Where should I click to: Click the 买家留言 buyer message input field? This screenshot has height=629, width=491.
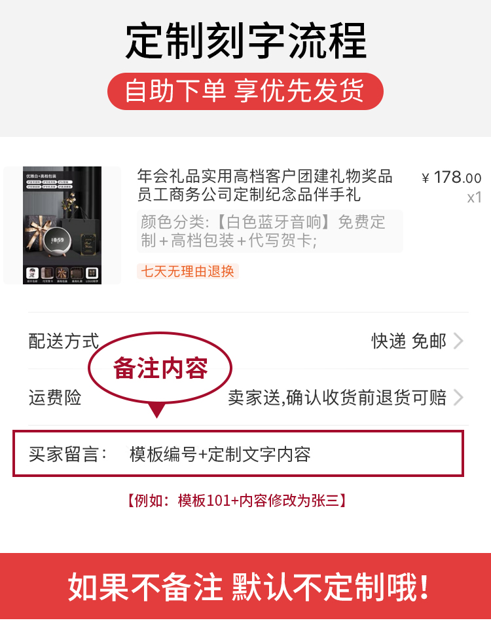coord(238,453)
